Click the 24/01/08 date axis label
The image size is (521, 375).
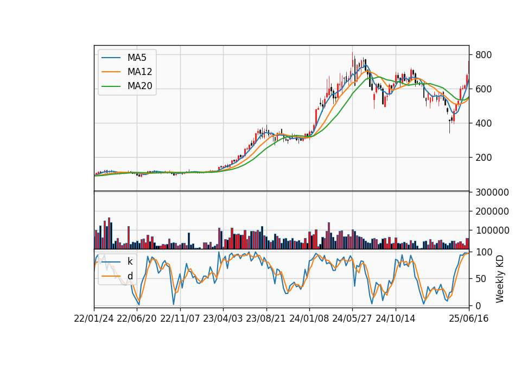click(x=309, y=318)
